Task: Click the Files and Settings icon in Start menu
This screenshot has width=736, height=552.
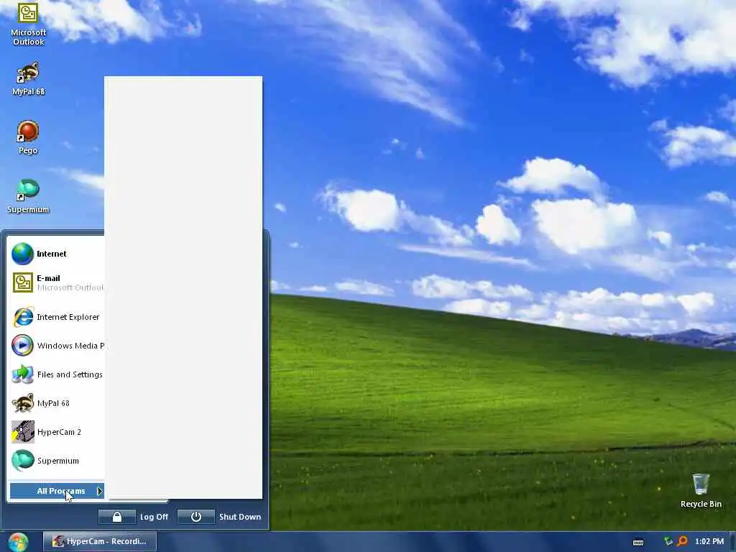Action: [22, 374]
